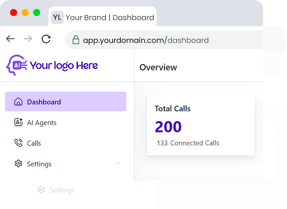The width and height of the screenshot is (287, 209).
Task: Click the padlock icon in address bar
Action: coord(76,40)
